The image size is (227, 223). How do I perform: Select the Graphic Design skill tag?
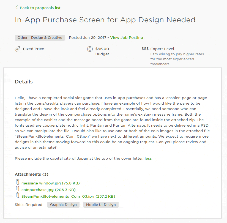coord(64,205)
